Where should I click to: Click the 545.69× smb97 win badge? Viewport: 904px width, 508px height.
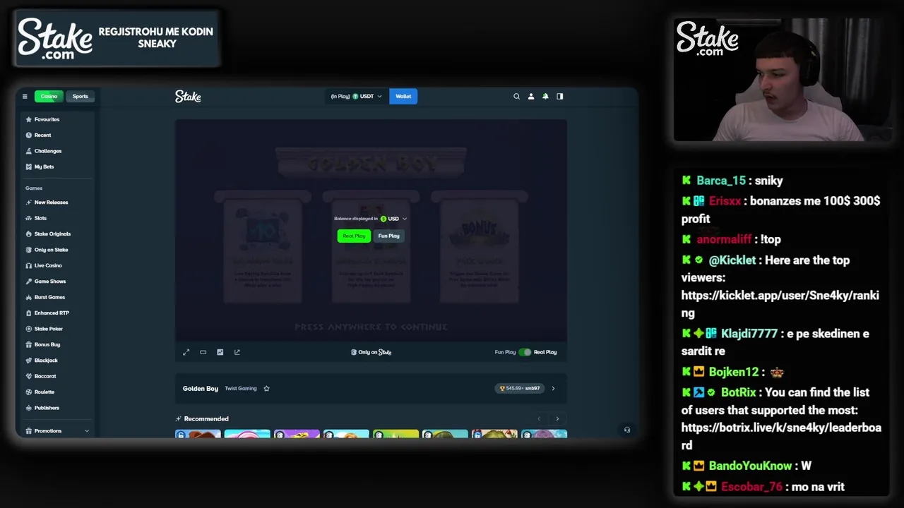(x=521, y=389)
